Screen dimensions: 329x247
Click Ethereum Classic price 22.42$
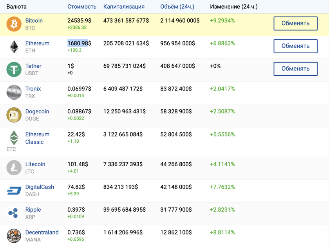76,134
